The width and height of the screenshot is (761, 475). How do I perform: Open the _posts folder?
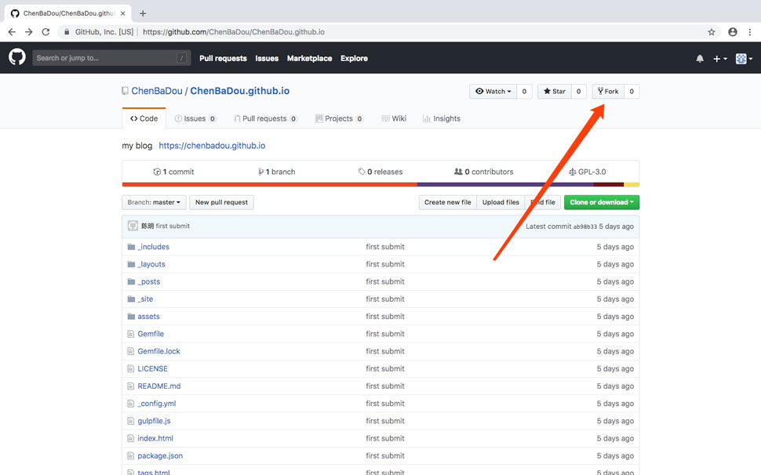coord(149,281)
